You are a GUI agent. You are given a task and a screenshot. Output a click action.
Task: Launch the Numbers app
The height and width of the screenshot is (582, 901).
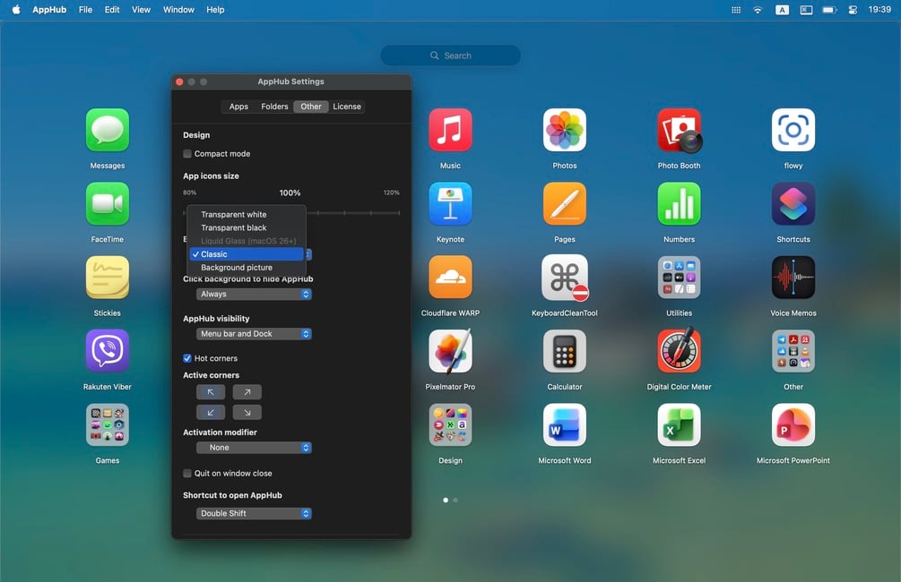tap(680, 204)
